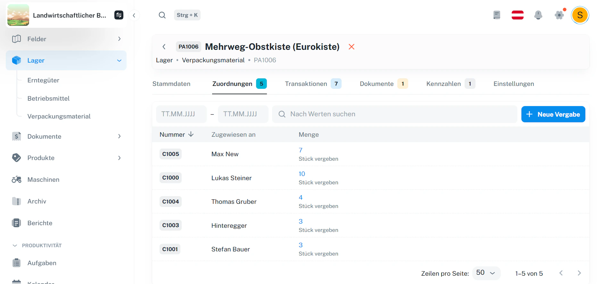604x284 pixels.
Task: Click the Lager cube icon
Action: point(16,60)
